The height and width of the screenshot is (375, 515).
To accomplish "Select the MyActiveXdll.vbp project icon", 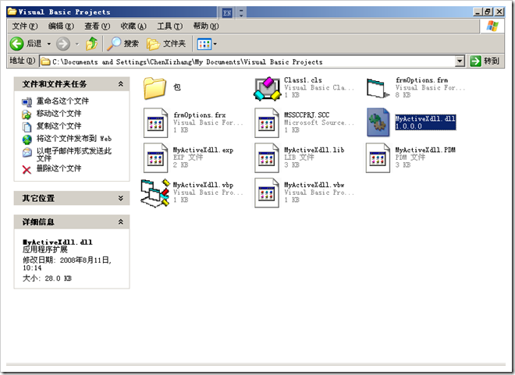I will (155, 193).
